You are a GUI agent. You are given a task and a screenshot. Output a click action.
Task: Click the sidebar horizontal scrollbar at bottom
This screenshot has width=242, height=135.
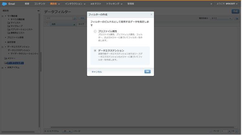point(18,132)
